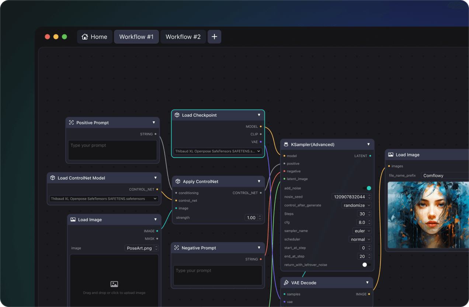Viewport: 469px width, 307px height.
Task: Enable the return_with_lefrover_noise switch
Action: [367, 265]
